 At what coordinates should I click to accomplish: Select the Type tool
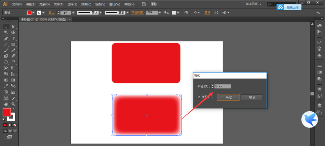click(x=13, y=38)
